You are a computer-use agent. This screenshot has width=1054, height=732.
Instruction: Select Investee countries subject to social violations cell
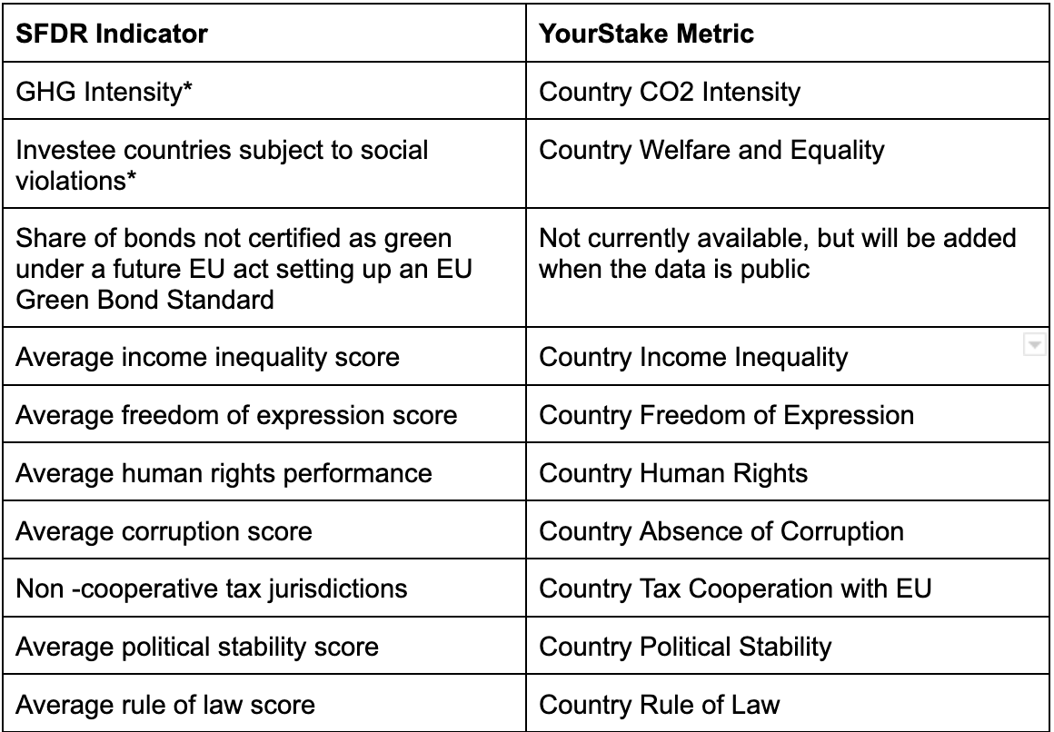tap(264, 164)
